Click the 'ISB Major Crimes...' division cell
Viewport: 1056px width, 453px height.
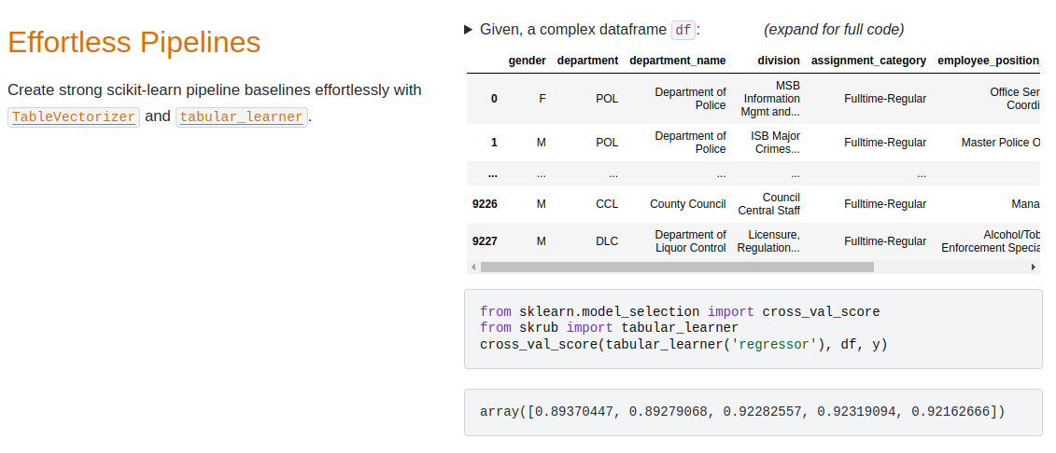[775, 143]
